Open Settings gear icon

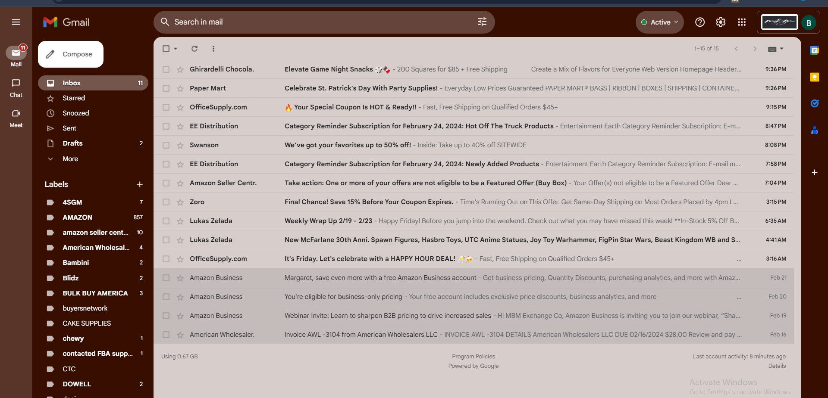pyautogui.click(x=721, y=22)
